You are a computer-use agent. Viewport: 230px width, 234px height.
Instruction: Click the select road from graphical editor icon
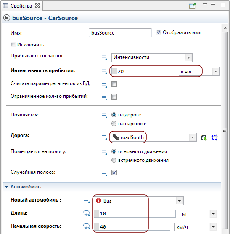(x=204, y=137)
